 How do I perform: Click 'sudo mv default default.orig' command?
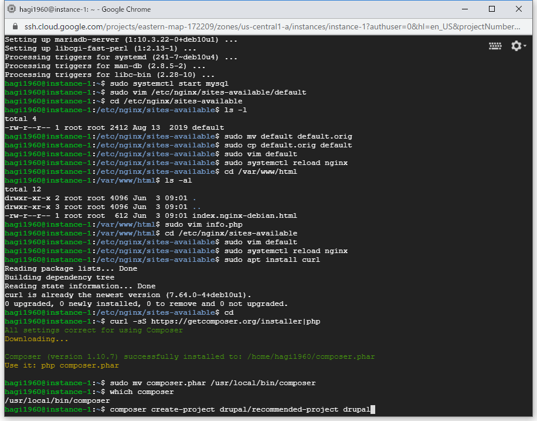pos(288,136)
